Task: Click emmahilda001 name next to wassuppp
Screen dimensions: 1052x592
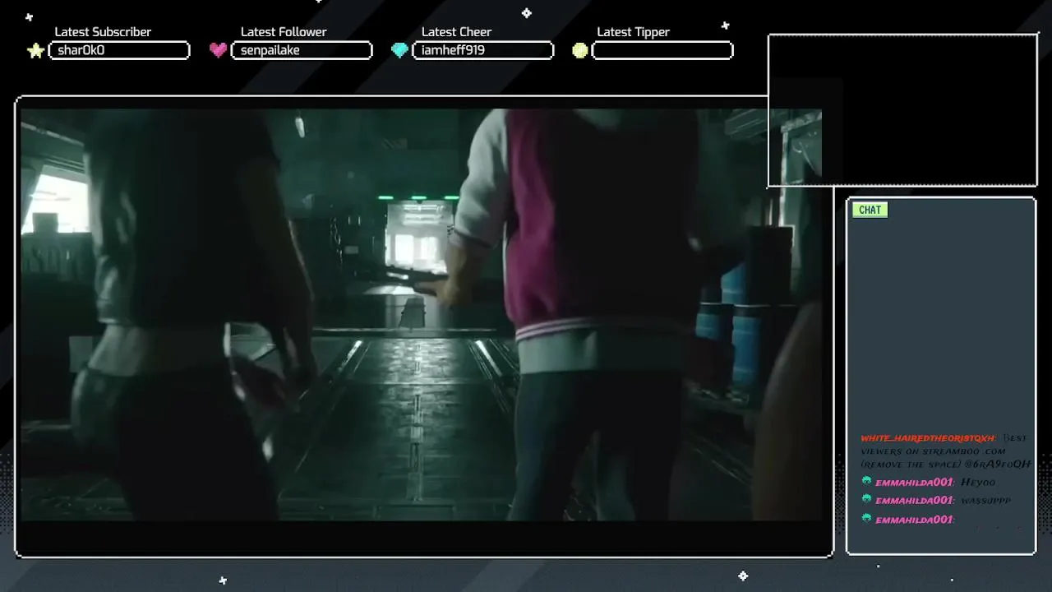Action: click(x=914, y=501)
